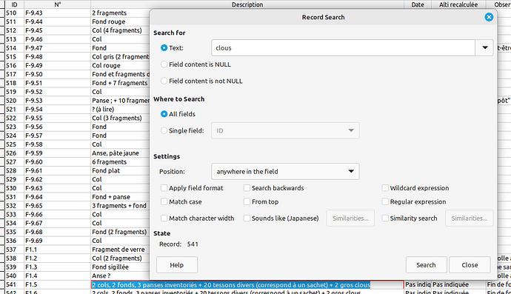Click the '3 fragments + fond' cell

[x=120, y=206]
